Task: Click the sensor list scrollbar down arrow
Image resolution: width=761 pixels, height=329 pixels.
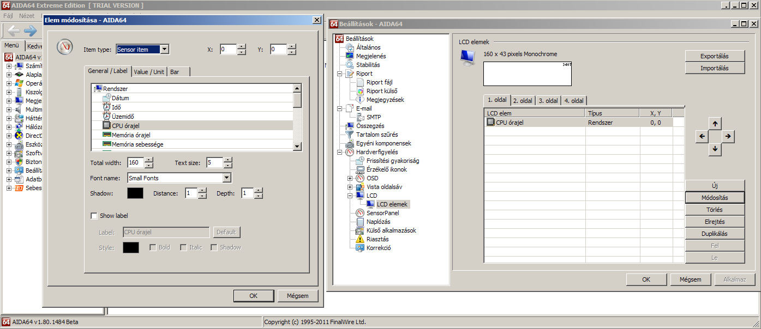Action: coord(297,146)
